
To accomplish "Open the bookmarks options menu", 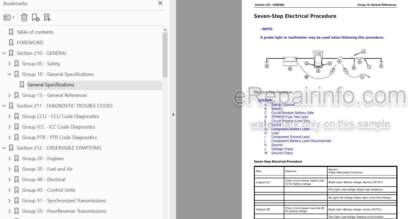I will coord(9,18).
